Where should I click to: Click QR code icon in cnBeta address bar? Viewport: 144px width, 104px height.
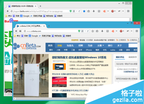click(82, 31)
